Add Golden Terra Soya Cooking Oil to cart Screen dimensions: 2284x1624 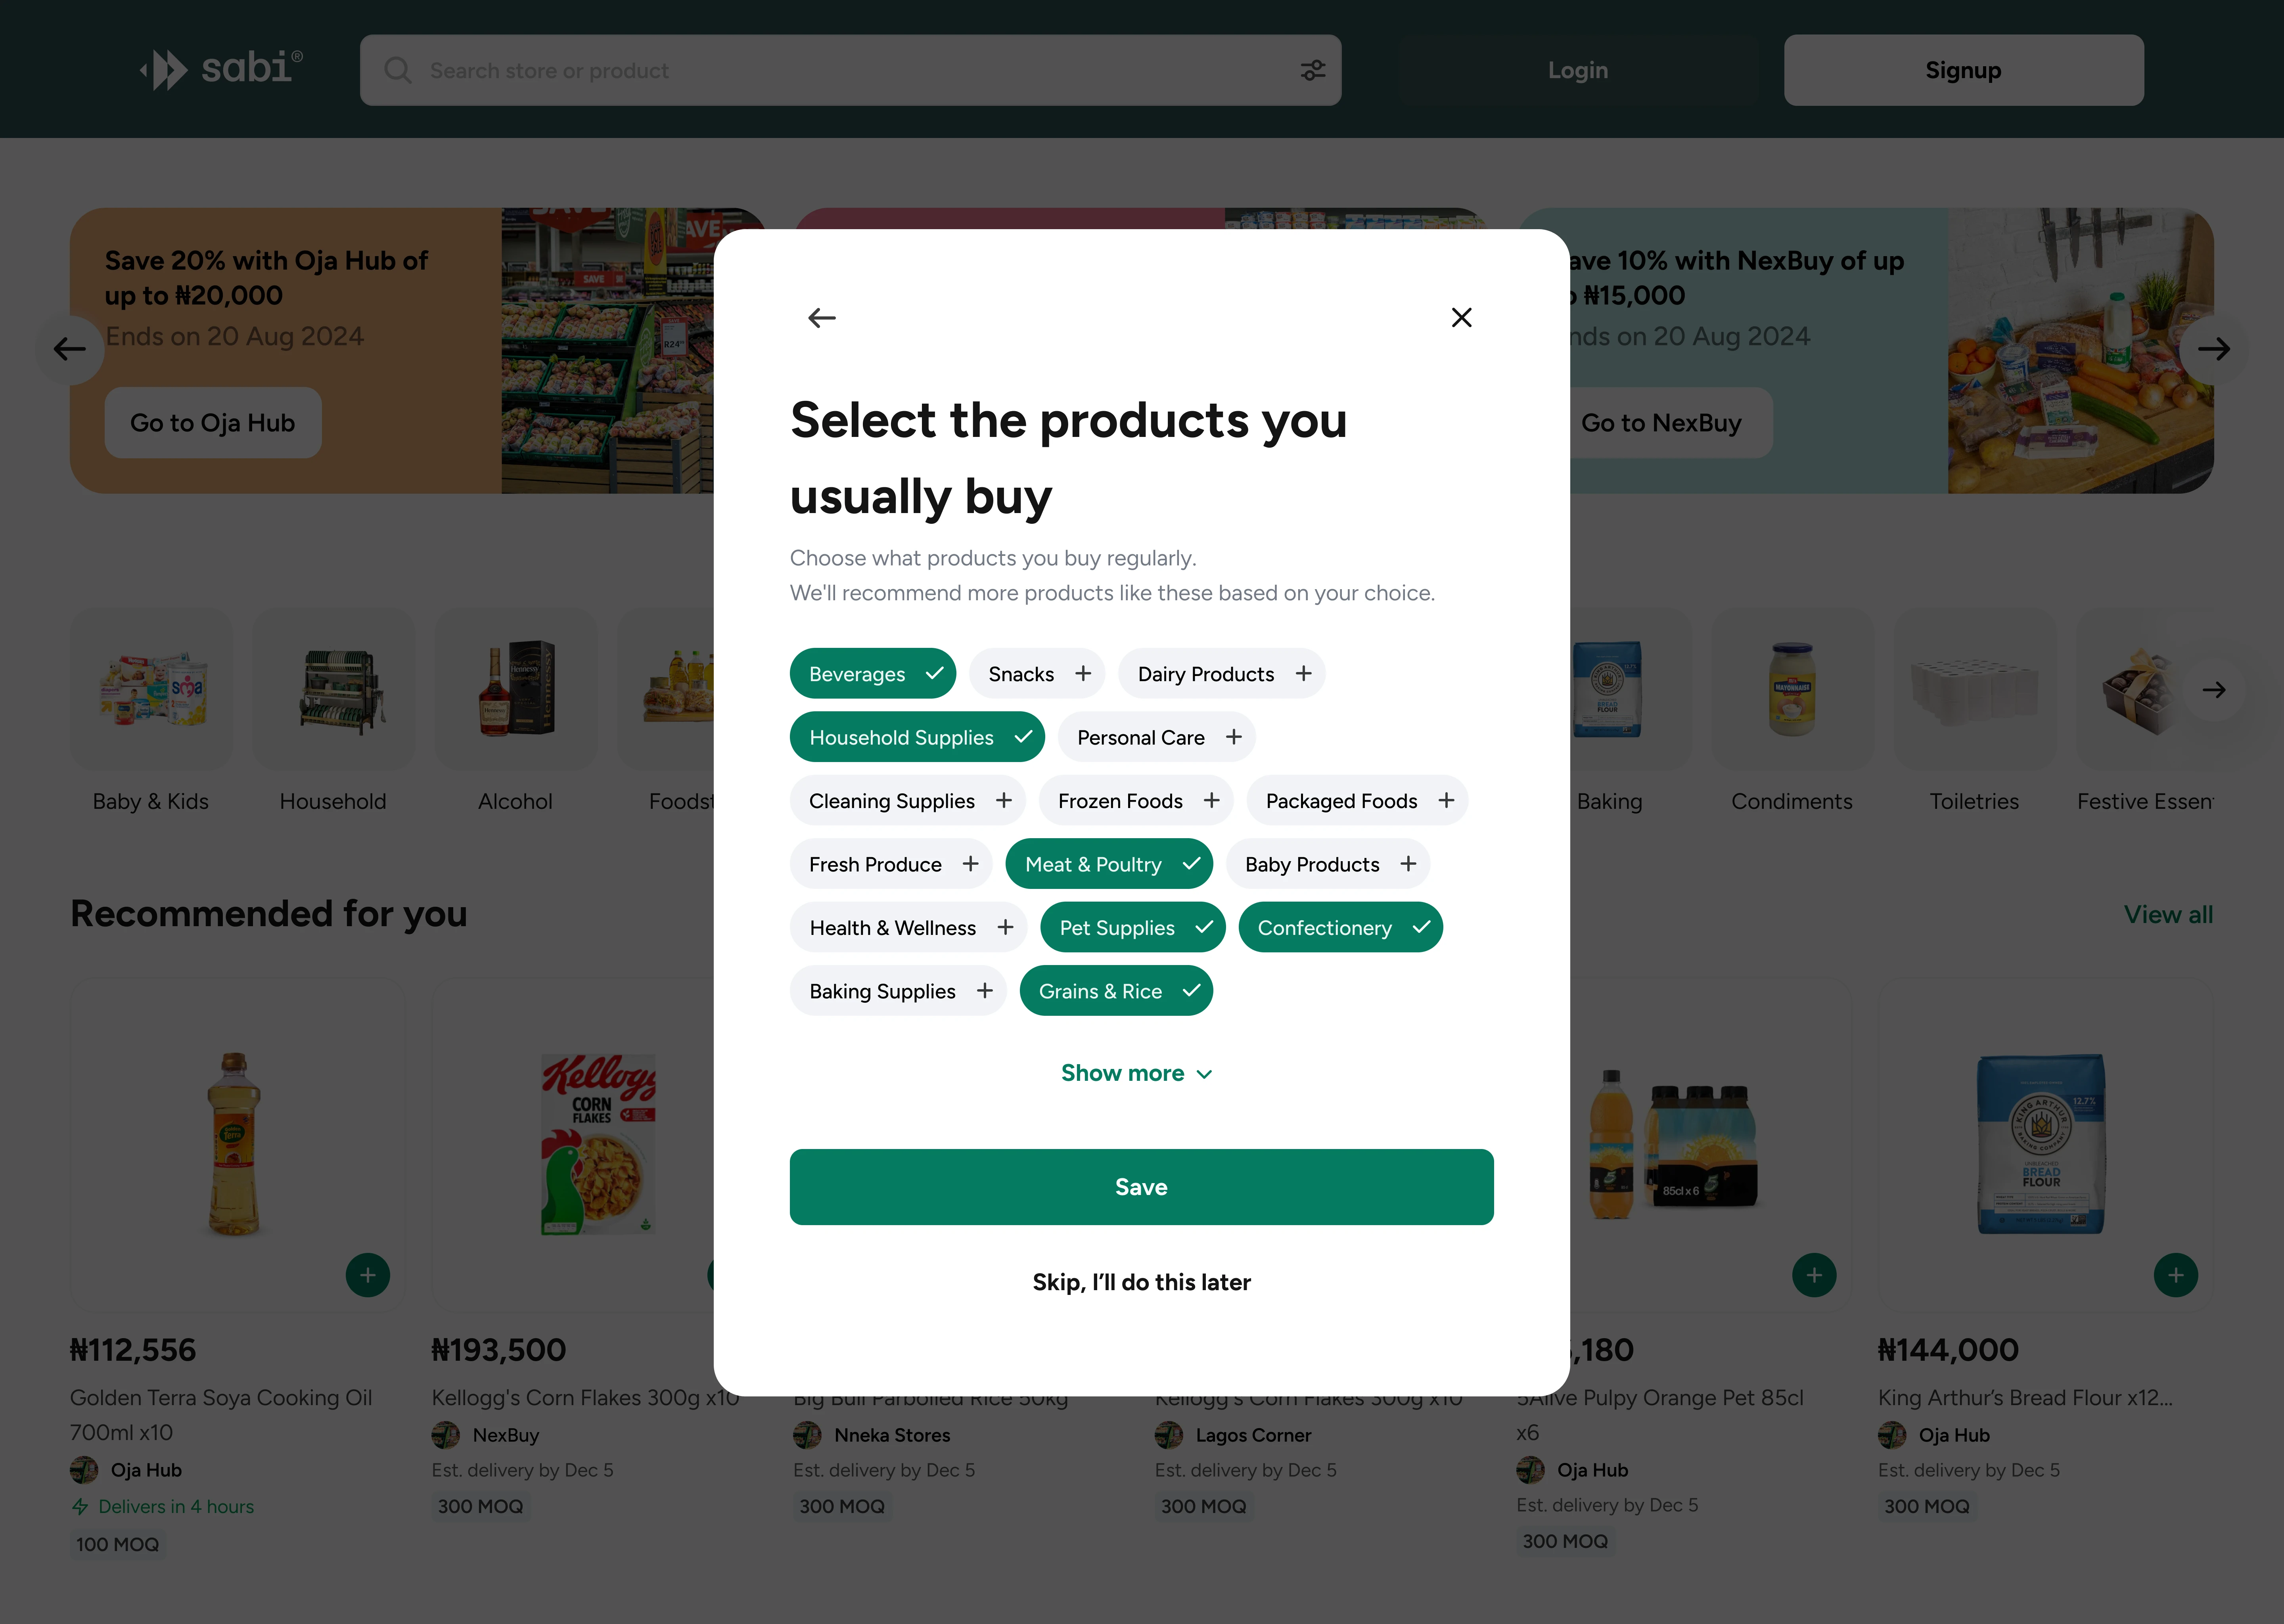click(367, 1275)
